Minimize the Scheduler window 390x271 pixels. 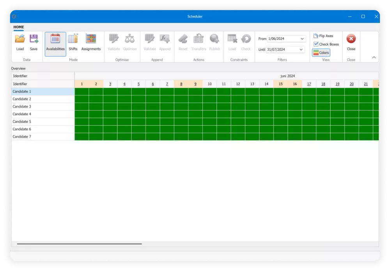click(x=350, y=16)
